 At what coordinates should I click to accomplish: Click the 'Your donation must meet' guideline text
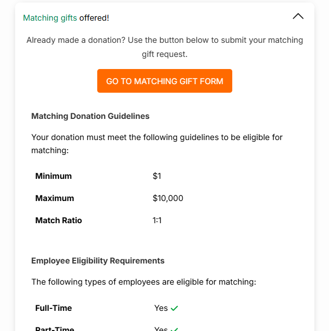pyautogui.click(x=157, y=144)
